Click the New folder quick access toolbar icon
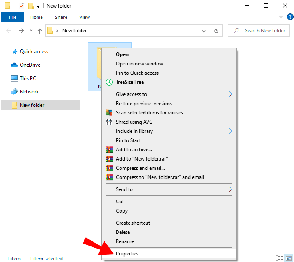The height and width of the screenshot is (262, 294). coord(31,6)
